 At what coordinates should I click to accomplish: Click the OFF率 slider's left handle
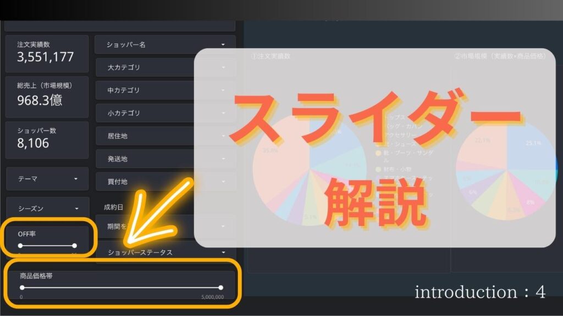(x=20, y=245)
